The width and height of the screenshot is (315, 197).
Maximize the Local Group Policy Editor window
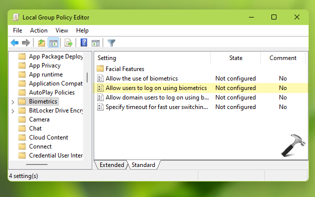pyautogui.click(x=274, y=17)
